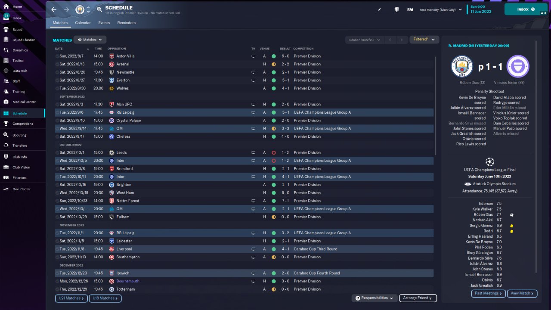Tick the marker on Everton row
Image resolution: width=551 pixels, height=310 pixels.
pos(57,81)
